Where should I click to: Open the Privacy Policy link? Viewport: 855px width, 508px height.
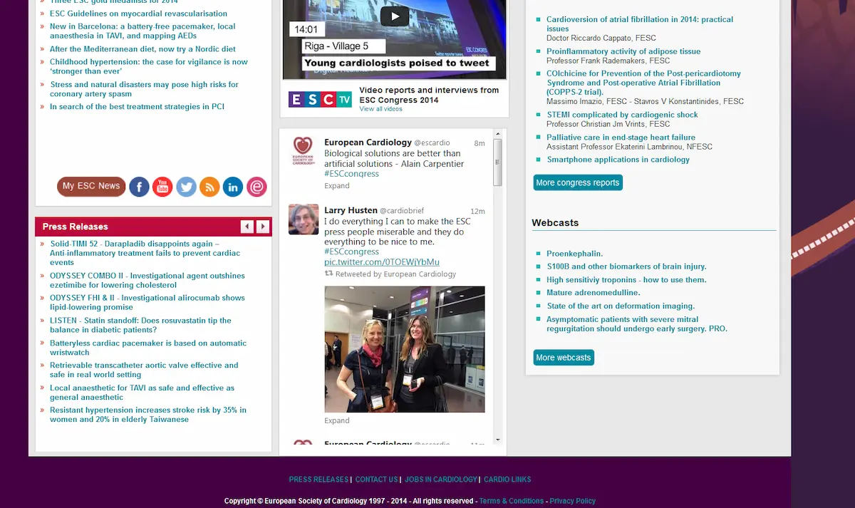[573, 501]
